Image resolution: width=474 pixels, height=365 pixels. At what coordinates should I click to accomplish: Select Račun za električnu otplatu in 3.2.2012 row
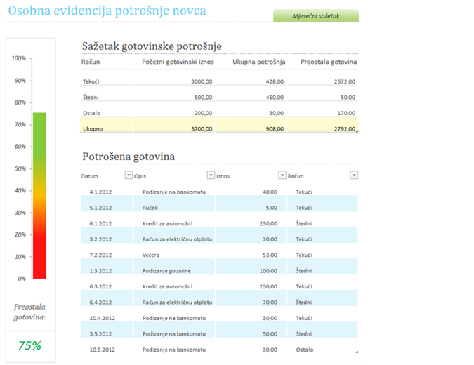pyautogui.click(x=177, y=239)
